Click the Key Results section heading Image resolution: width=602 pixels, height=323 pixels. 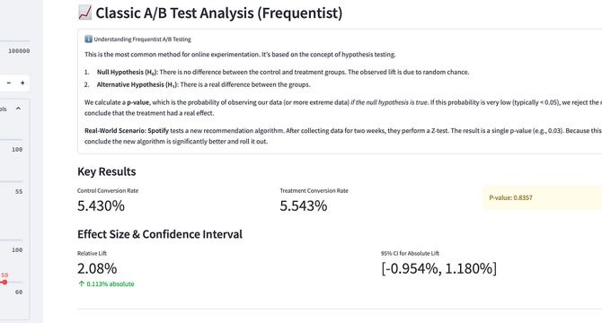(x=107, y=171)
